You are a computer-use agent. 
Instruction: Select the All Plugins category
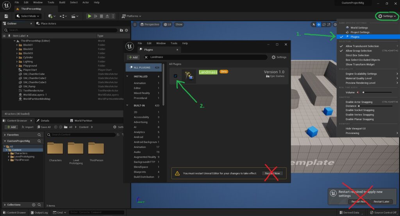point(144,67)
